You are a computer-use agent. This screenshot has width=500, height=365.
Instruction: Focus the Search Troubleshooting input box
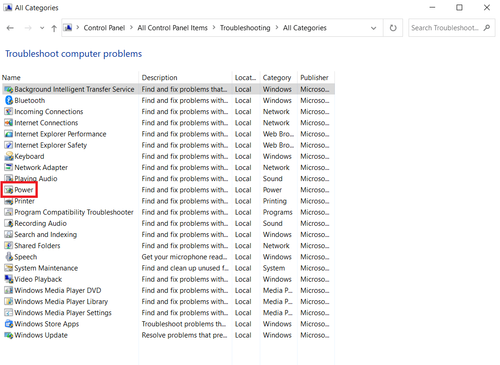pos(444,28)
